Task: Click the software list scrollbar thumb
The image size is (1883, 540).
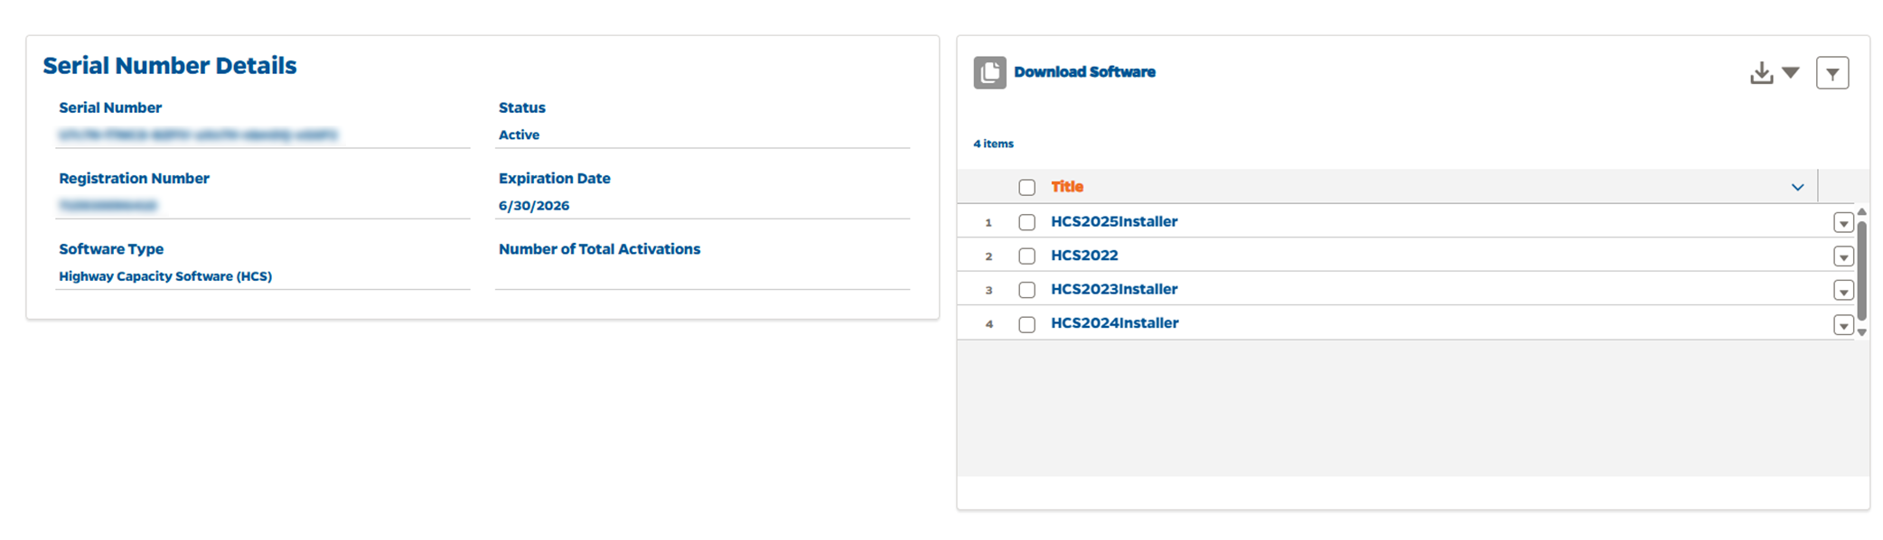Action: point(1861,271)
